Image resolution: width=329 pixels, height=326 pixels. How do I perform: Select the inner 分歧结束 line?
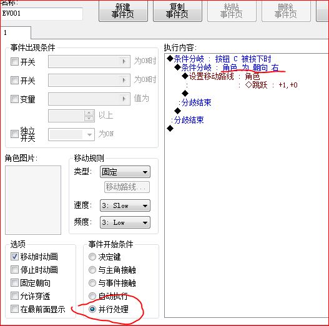(x=195, y=102)
